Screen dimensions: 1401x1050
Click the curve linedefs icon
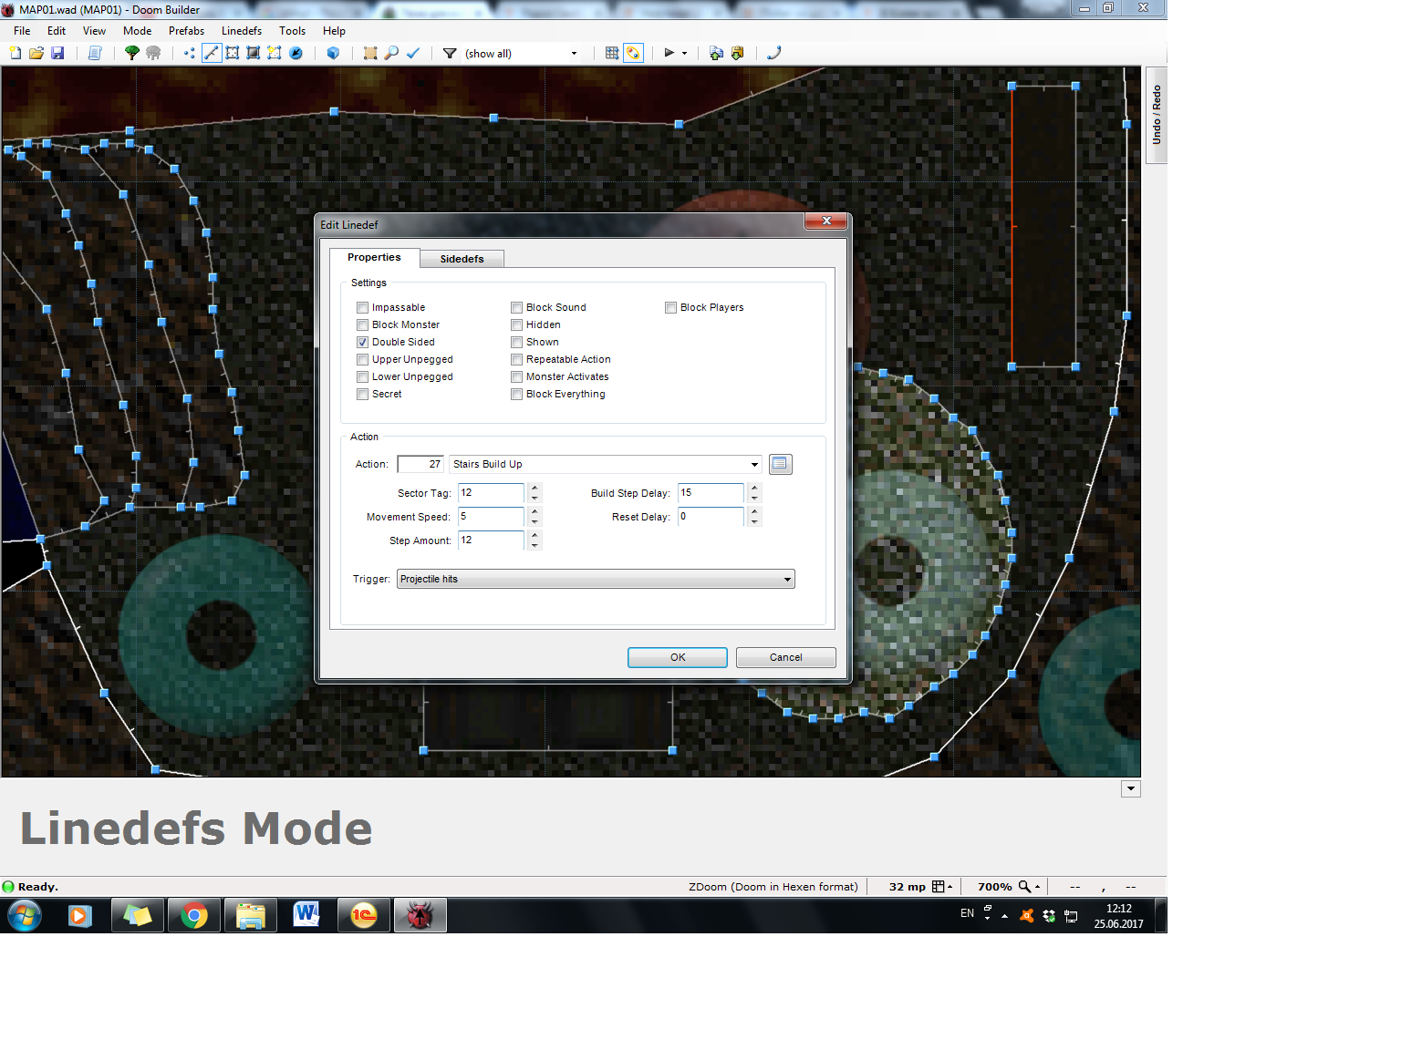point(774,53)
